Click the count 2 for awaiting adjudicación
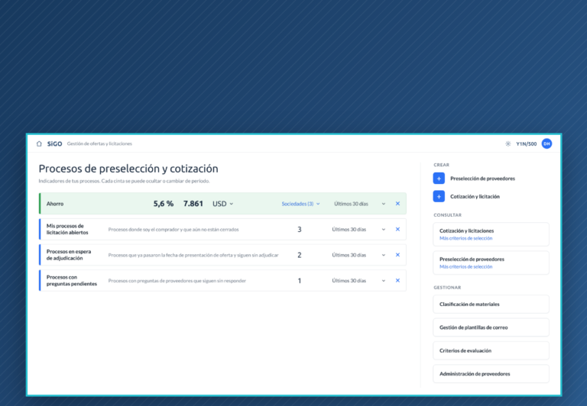 299,255
